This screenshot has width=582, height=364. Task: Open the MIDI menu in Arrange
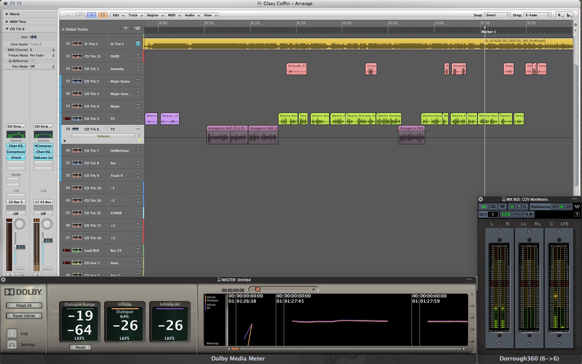click(x=173, y=15)
